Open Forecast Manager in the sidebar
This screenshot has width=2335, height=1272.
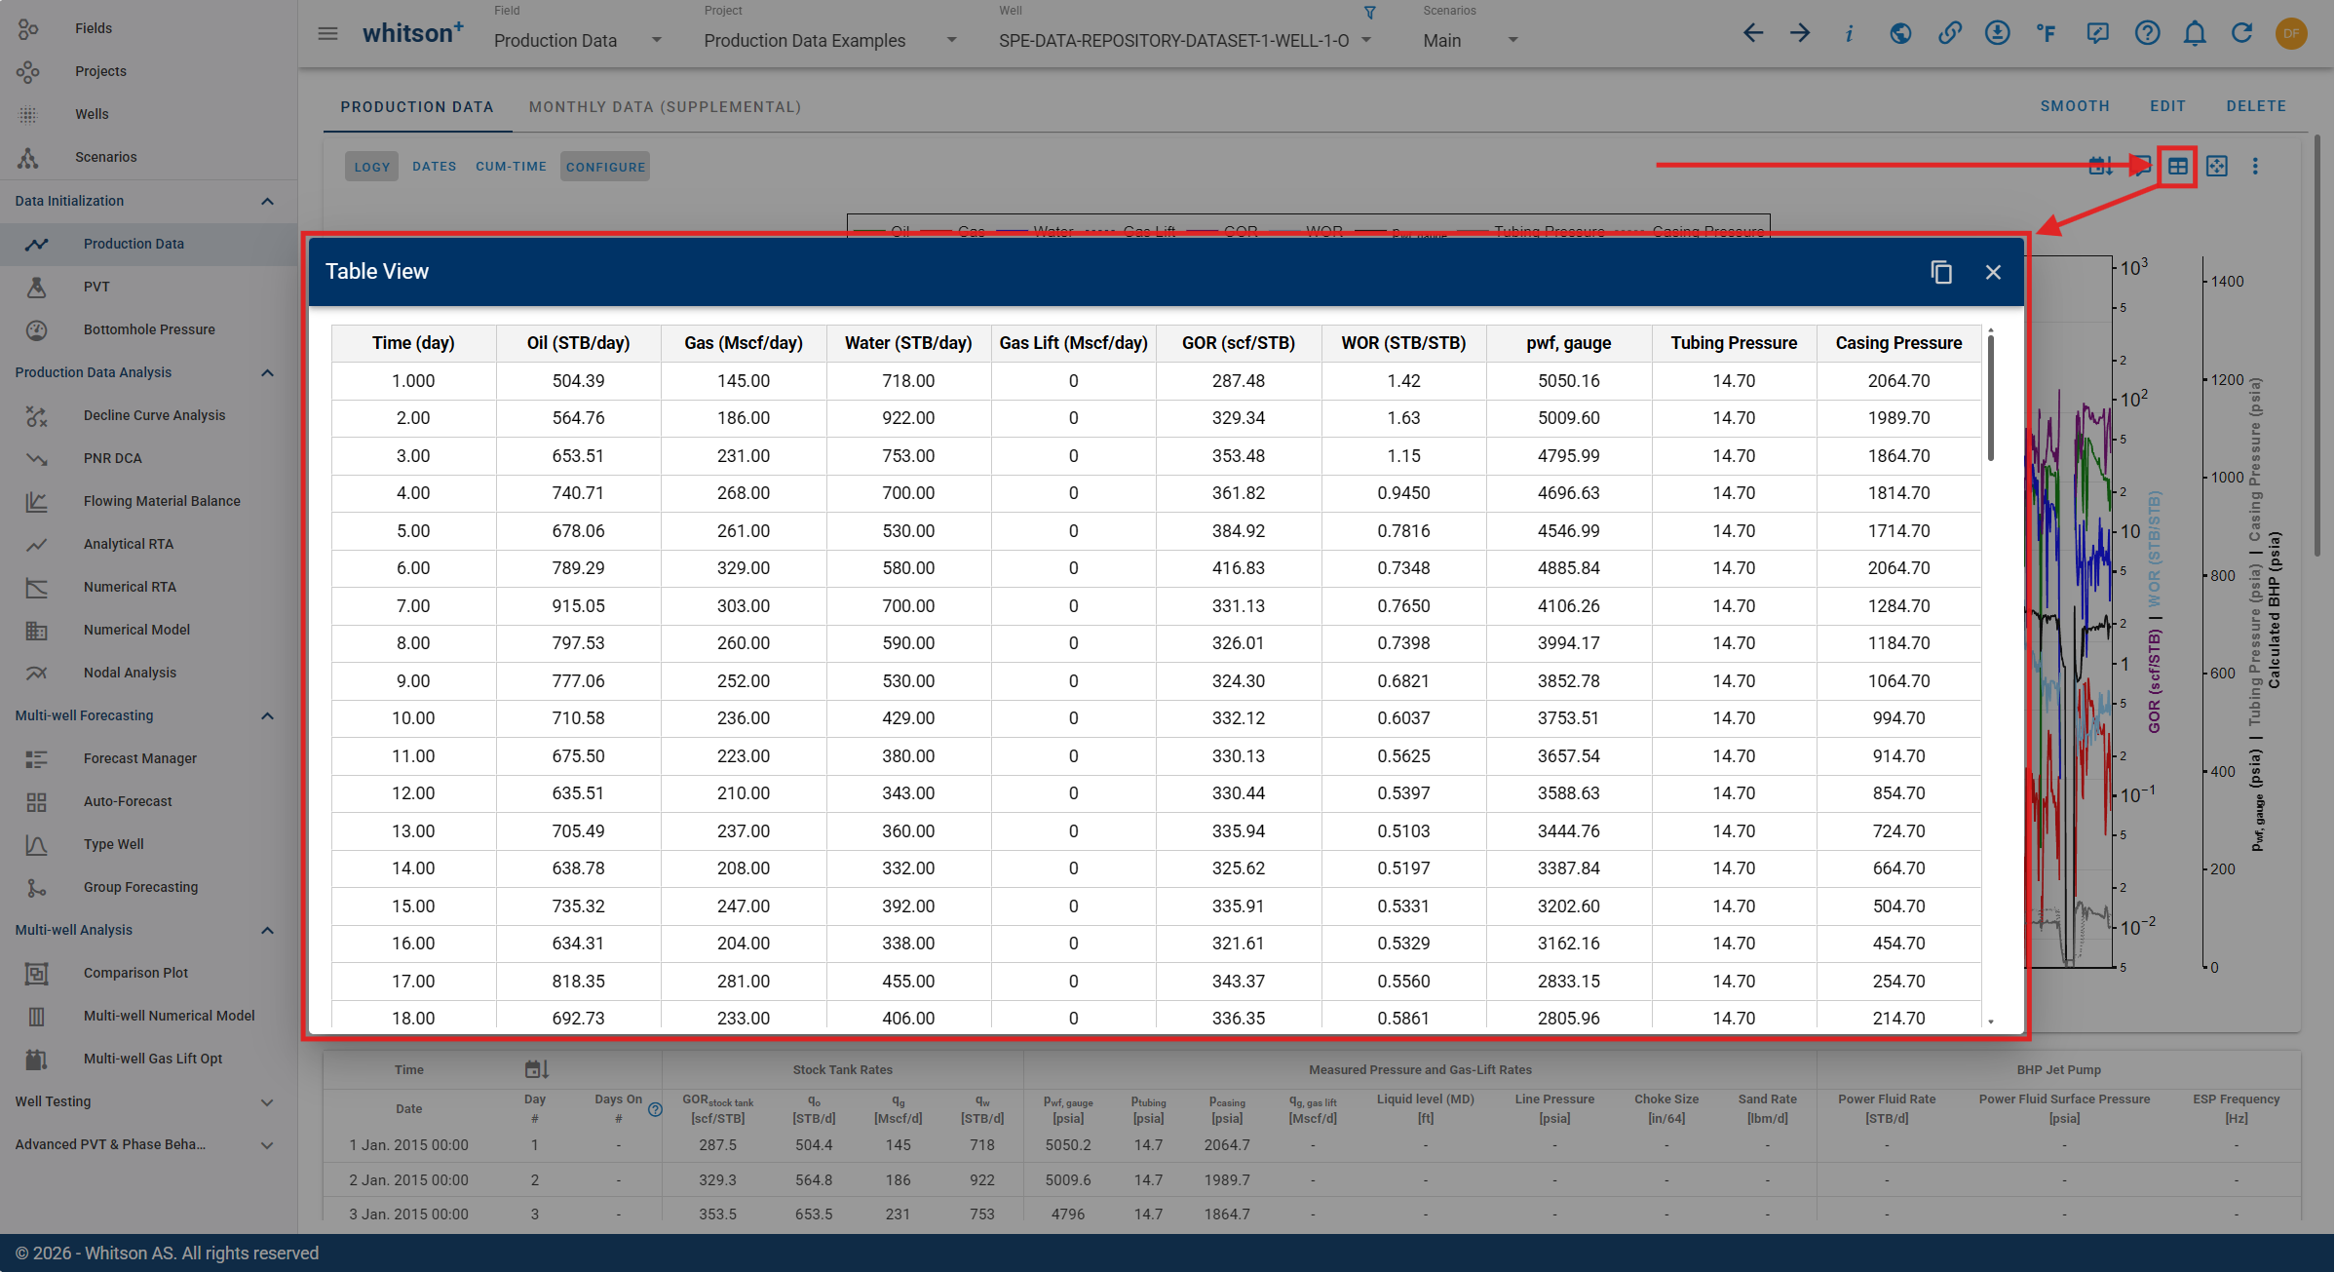pos(149,758)
